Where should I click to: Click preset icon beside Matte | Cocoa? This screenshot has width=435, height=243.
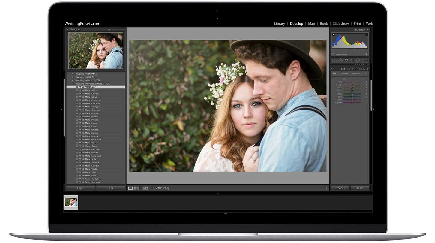77,97
